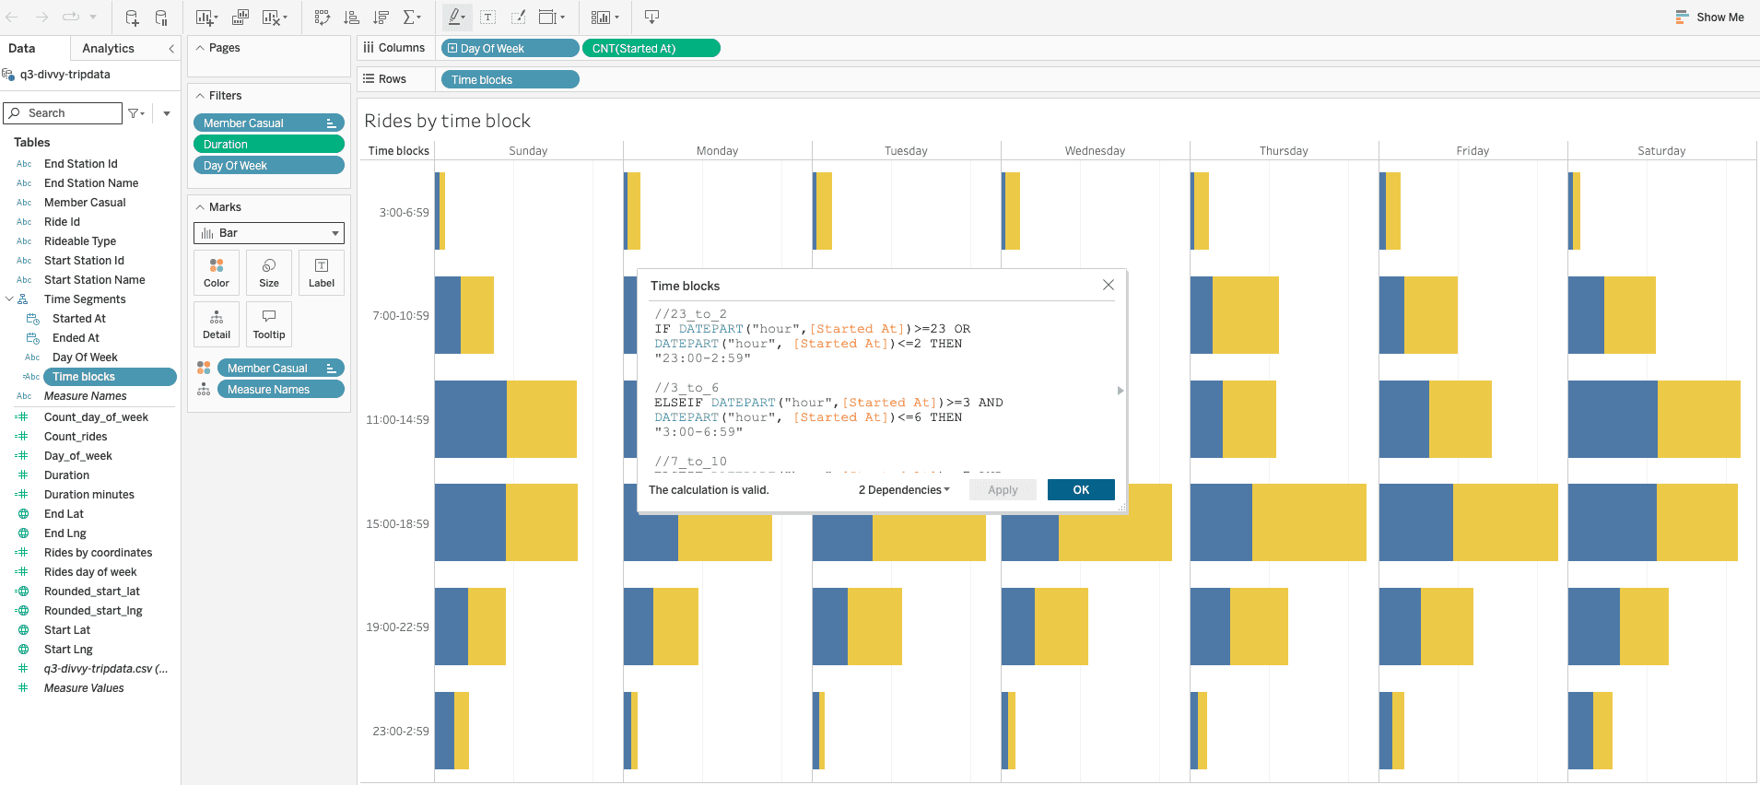Click the CNT(Started At) pill on Columns
The height and width of the screenshot is (785, 1760).
651,48
